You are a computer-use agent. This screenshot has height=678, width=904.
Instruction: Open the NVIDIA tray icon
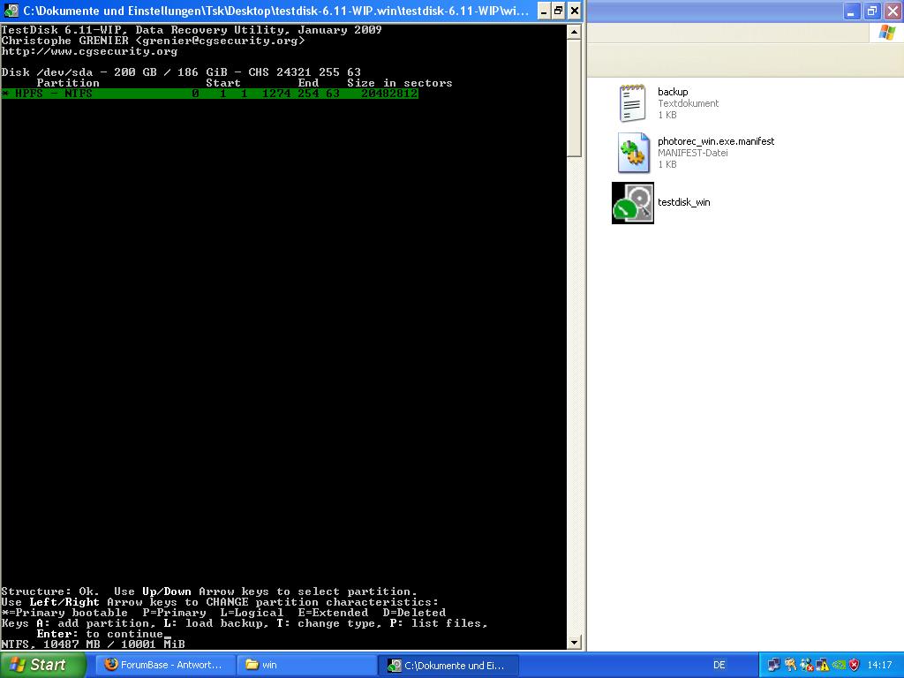(x=839, y=665)
